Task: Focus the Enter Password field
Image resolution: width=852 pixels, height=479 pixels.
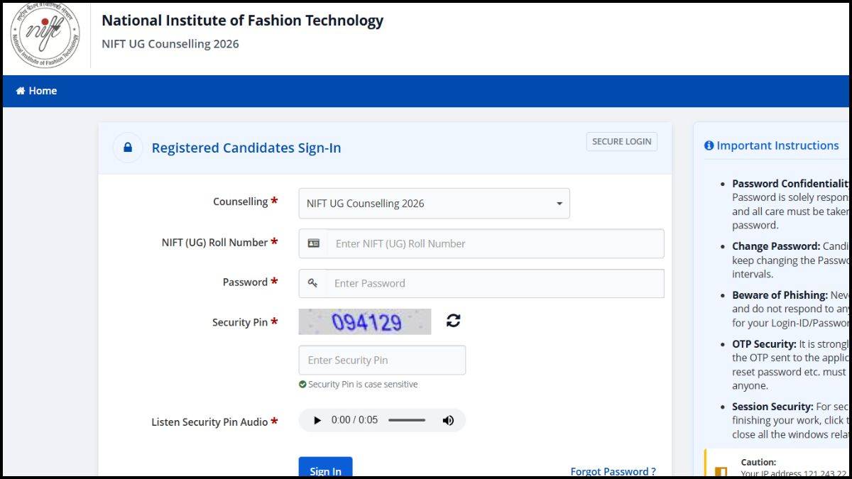Action: coord(481,283)
